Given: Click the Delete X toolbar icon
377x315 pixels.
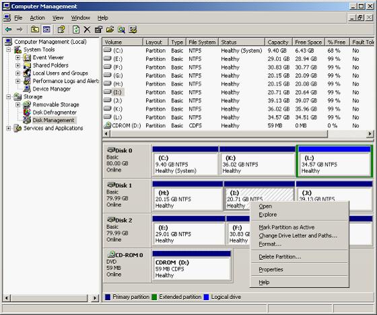Looking at the screenshot, I should coord(87,30).
